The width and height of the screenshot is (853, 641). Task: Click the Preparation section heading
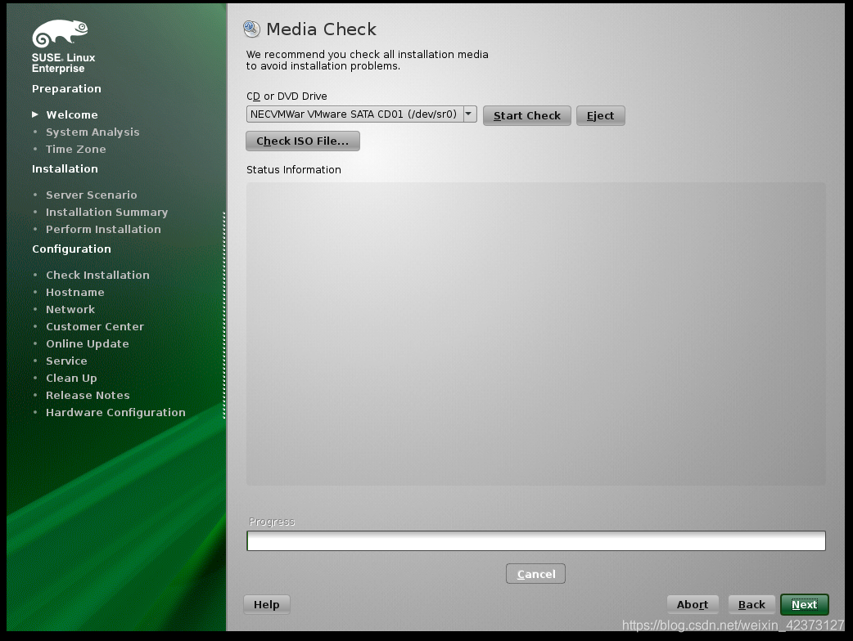pos(66,88)
